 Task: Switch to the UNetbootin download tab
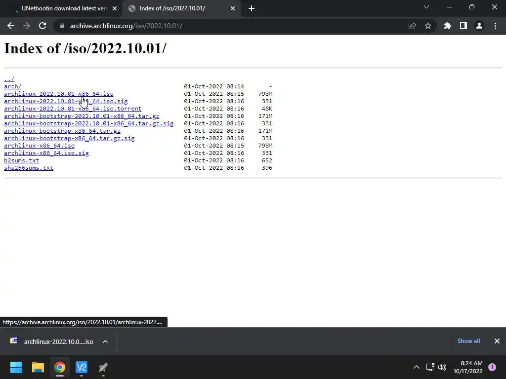pyautogui.click(x=65, y=8)
